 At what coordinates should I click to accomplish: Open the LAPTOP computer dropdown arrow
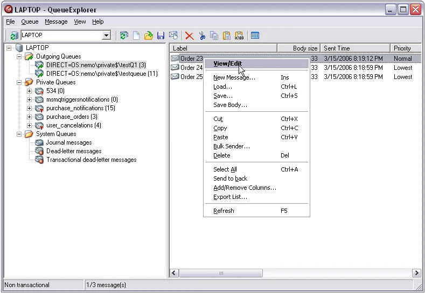click(107, 35)
